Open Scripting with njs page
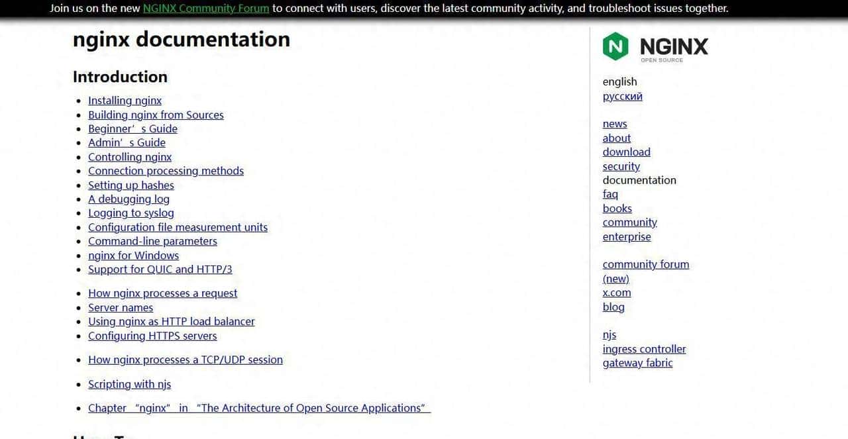 [x=129, y=384]
